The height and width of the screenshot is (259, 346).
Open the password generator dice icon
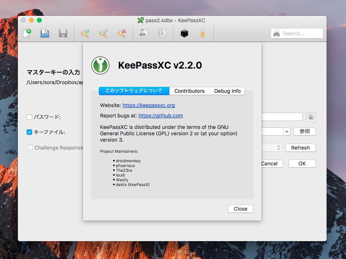click(x=184, y=34)
